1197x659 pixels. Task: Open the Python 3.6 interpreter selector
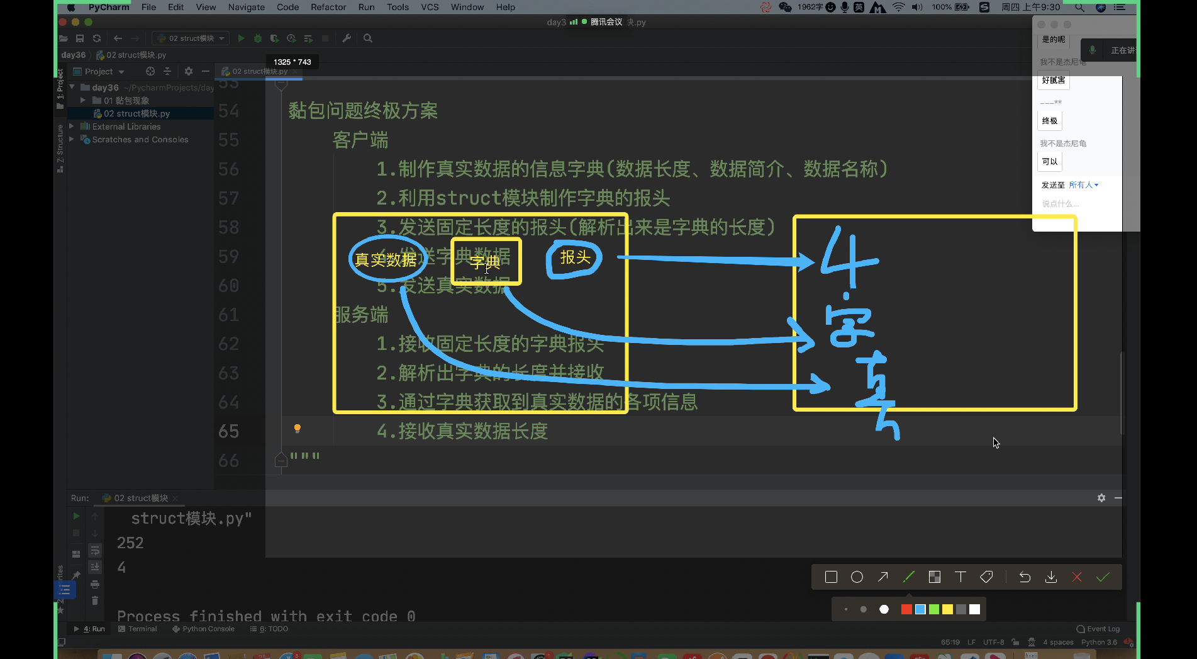pyautogui.click(x=1099, y=642)
